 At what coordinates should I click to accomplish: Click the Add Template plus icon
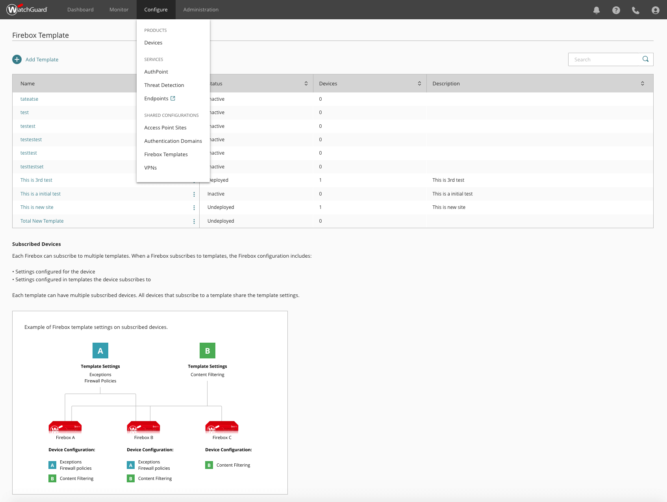(17, 59)
